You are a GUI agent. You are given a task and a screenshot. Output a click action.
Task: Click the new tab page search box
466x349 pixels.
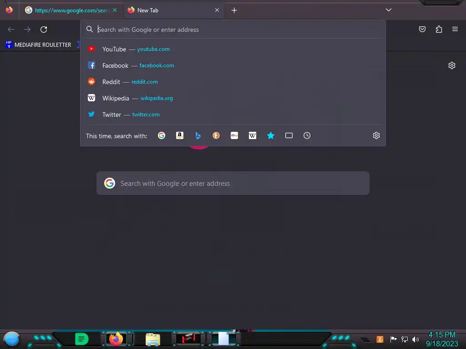[x=233, y=183]
